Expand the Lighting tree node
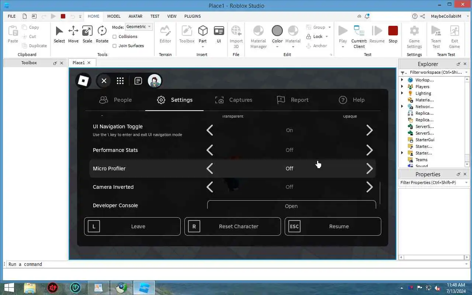Screen dimensions: 472x295 402,93
